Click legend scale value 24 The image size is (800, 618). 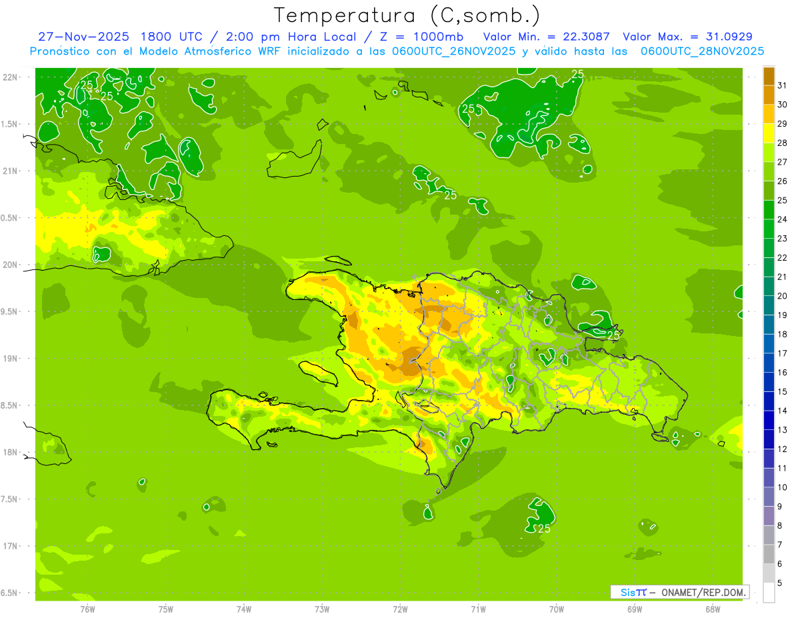(782, 219)
